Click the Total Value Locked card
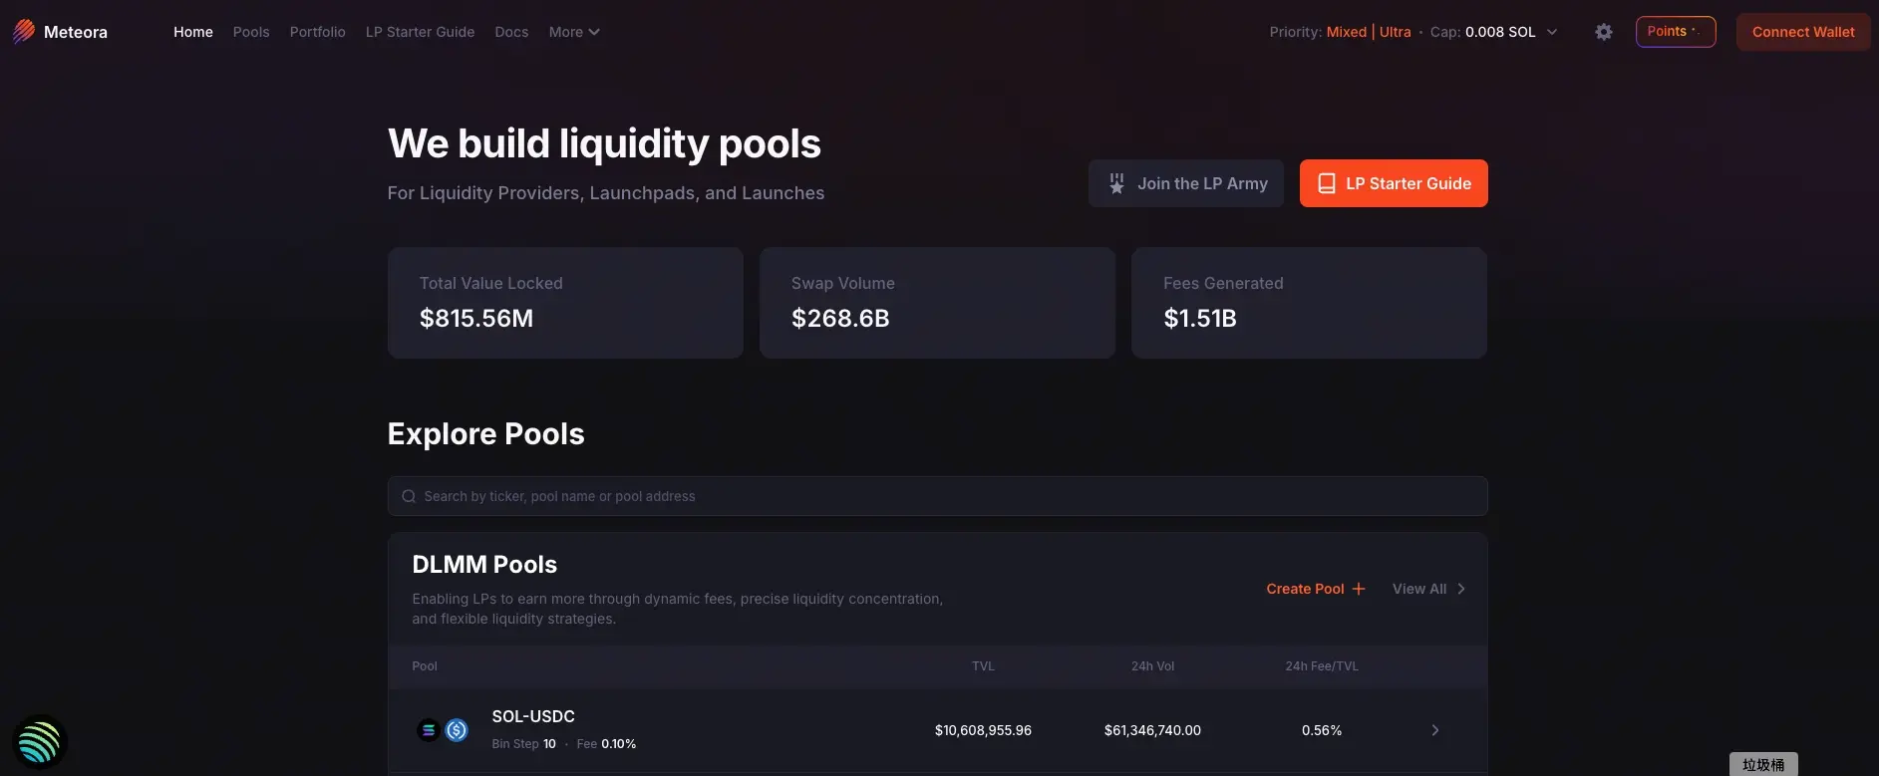 click(x=565, y=303)
